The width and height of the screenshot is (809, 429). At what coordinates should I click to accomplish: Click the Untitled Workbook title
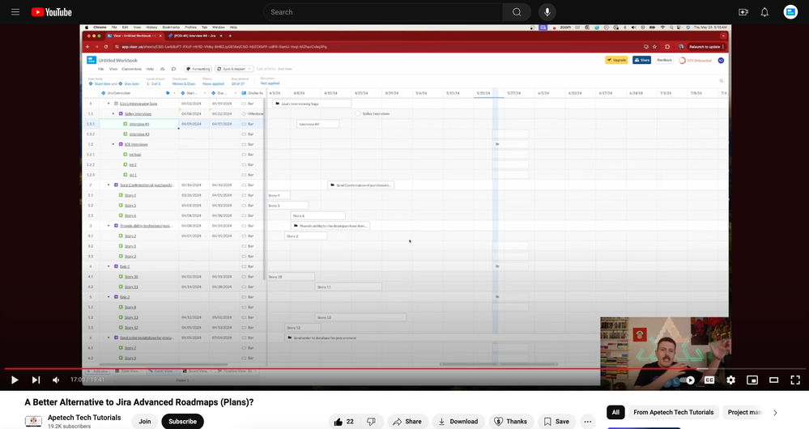click(x=117, y=61)
